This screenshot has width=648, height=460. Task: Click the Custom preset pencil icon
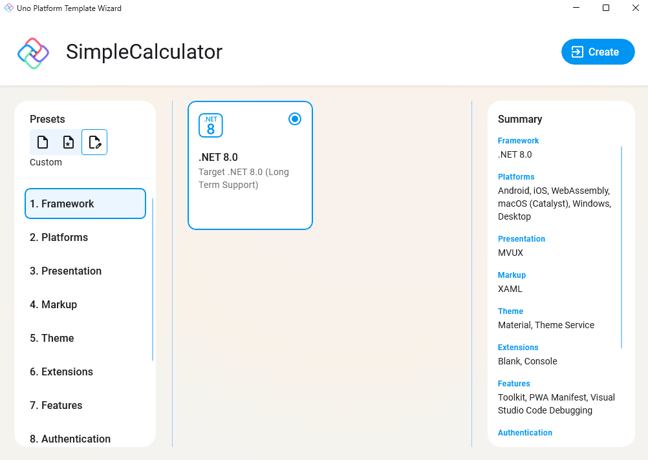94,142
